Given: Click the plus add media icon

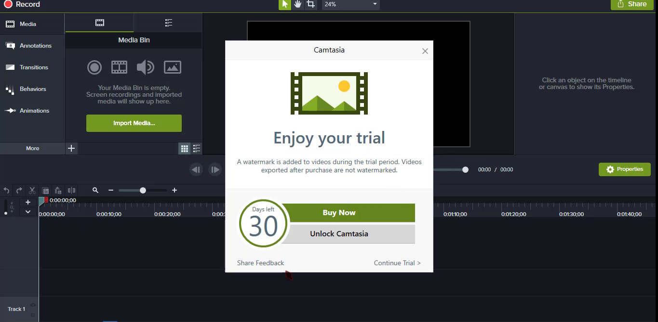Looking at the screenshot, I should point(71,148).
